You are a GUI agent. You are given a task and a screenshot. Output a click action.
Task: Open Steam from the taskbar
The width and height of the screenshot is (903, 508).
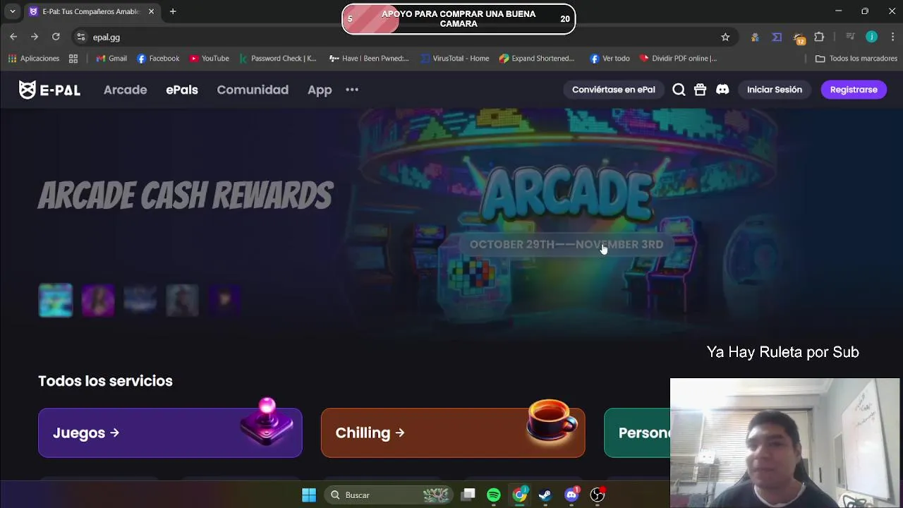pyautogui.click(x=545, y=495)
